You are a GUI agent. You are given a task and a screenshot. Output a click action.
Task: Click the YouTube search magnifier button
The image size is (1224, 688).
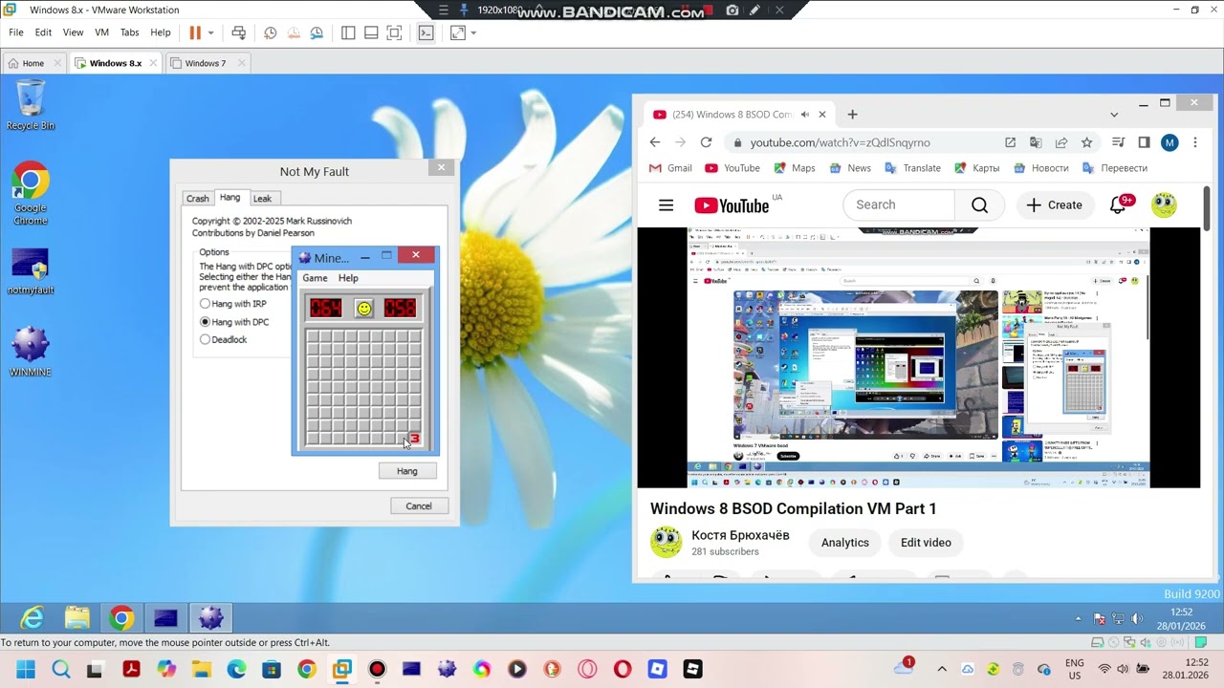click(979, 204)
